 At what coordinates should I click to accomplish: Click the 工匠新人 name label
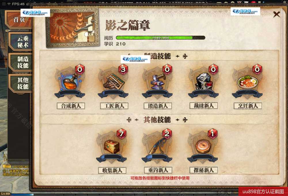click(114, 106)
